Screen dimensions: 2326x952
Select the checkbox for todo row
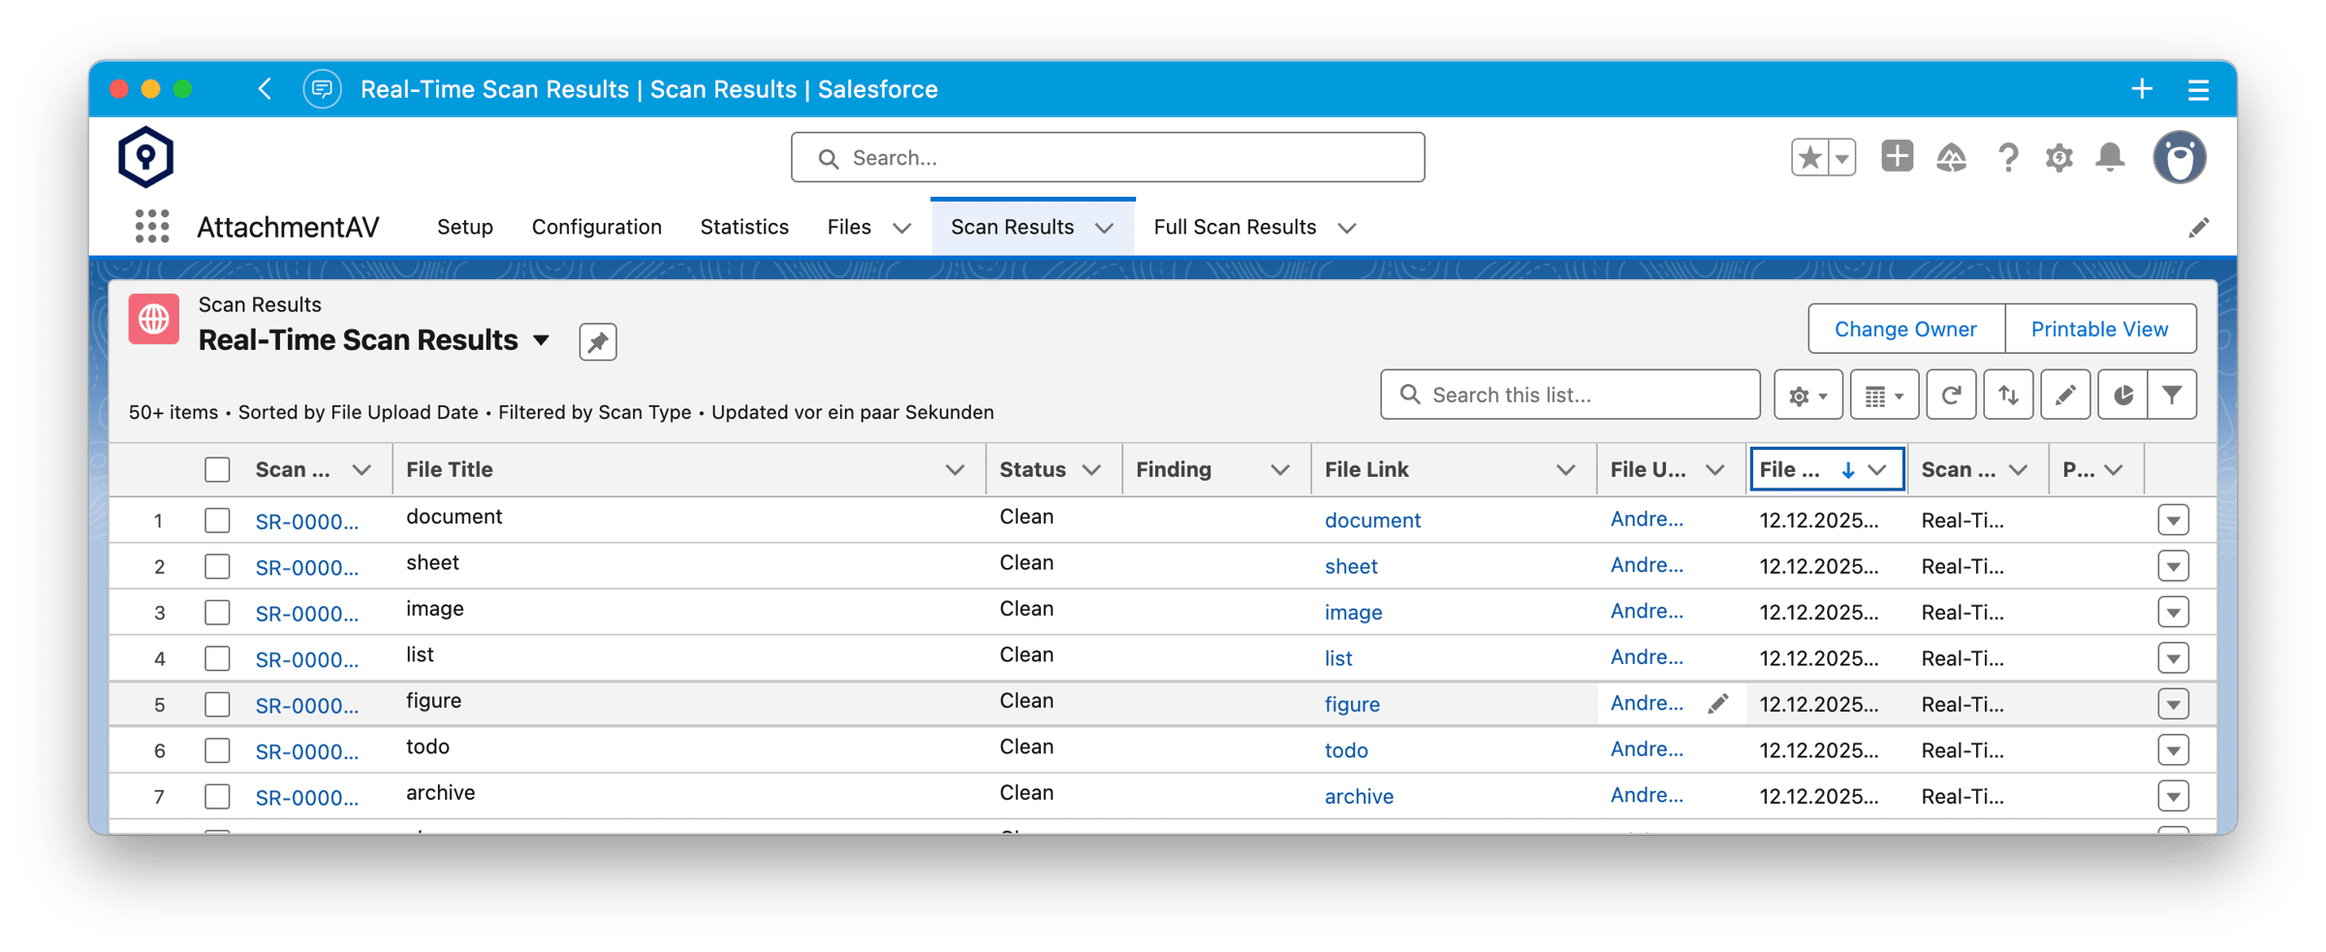click(217, 750)
